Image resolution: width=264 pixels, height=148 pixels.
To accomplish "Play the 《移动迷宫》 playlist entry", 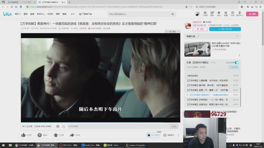I will click(x=213, y=76).
